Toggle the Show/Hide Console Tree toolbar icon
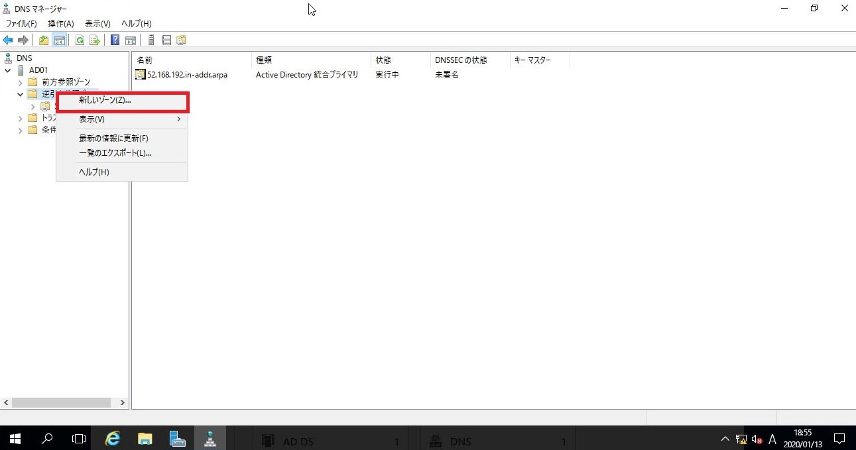 tap(60, 40)
